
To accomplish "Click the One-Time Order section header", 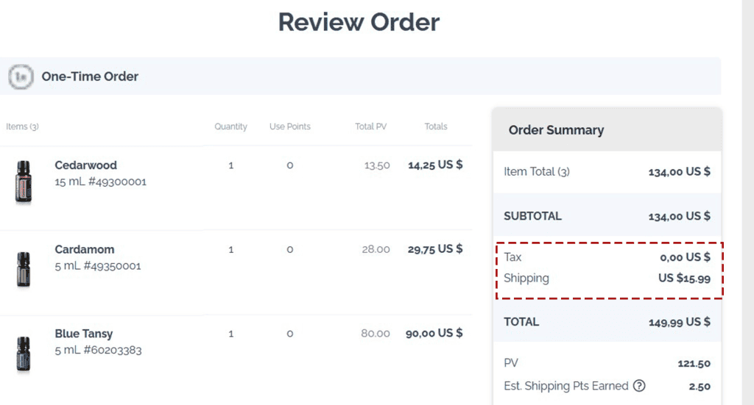I will pyautogui.click(x=90, y=76).
